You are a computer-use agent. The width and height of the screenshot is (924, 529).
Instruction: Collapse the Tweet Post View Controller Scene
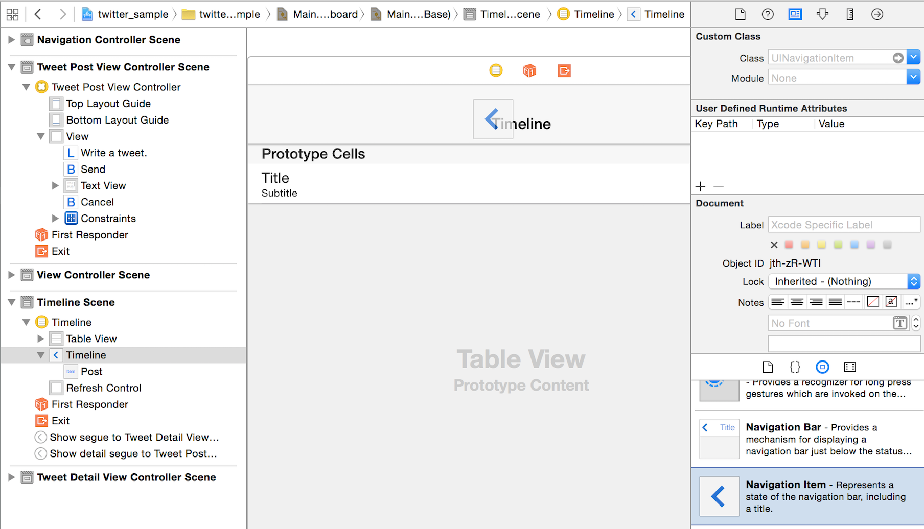[11, 67]
